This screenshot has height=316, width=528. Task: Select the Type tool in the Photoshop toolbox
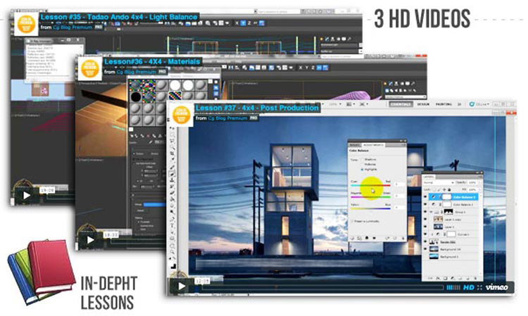[x=172, y=226]
